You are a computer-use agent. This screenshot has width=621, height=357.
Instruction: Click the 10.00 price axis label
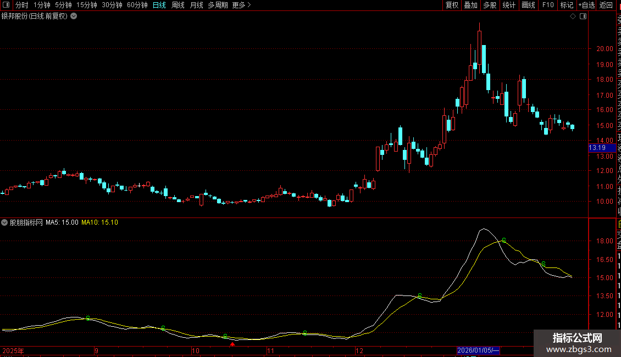point(605,202)
